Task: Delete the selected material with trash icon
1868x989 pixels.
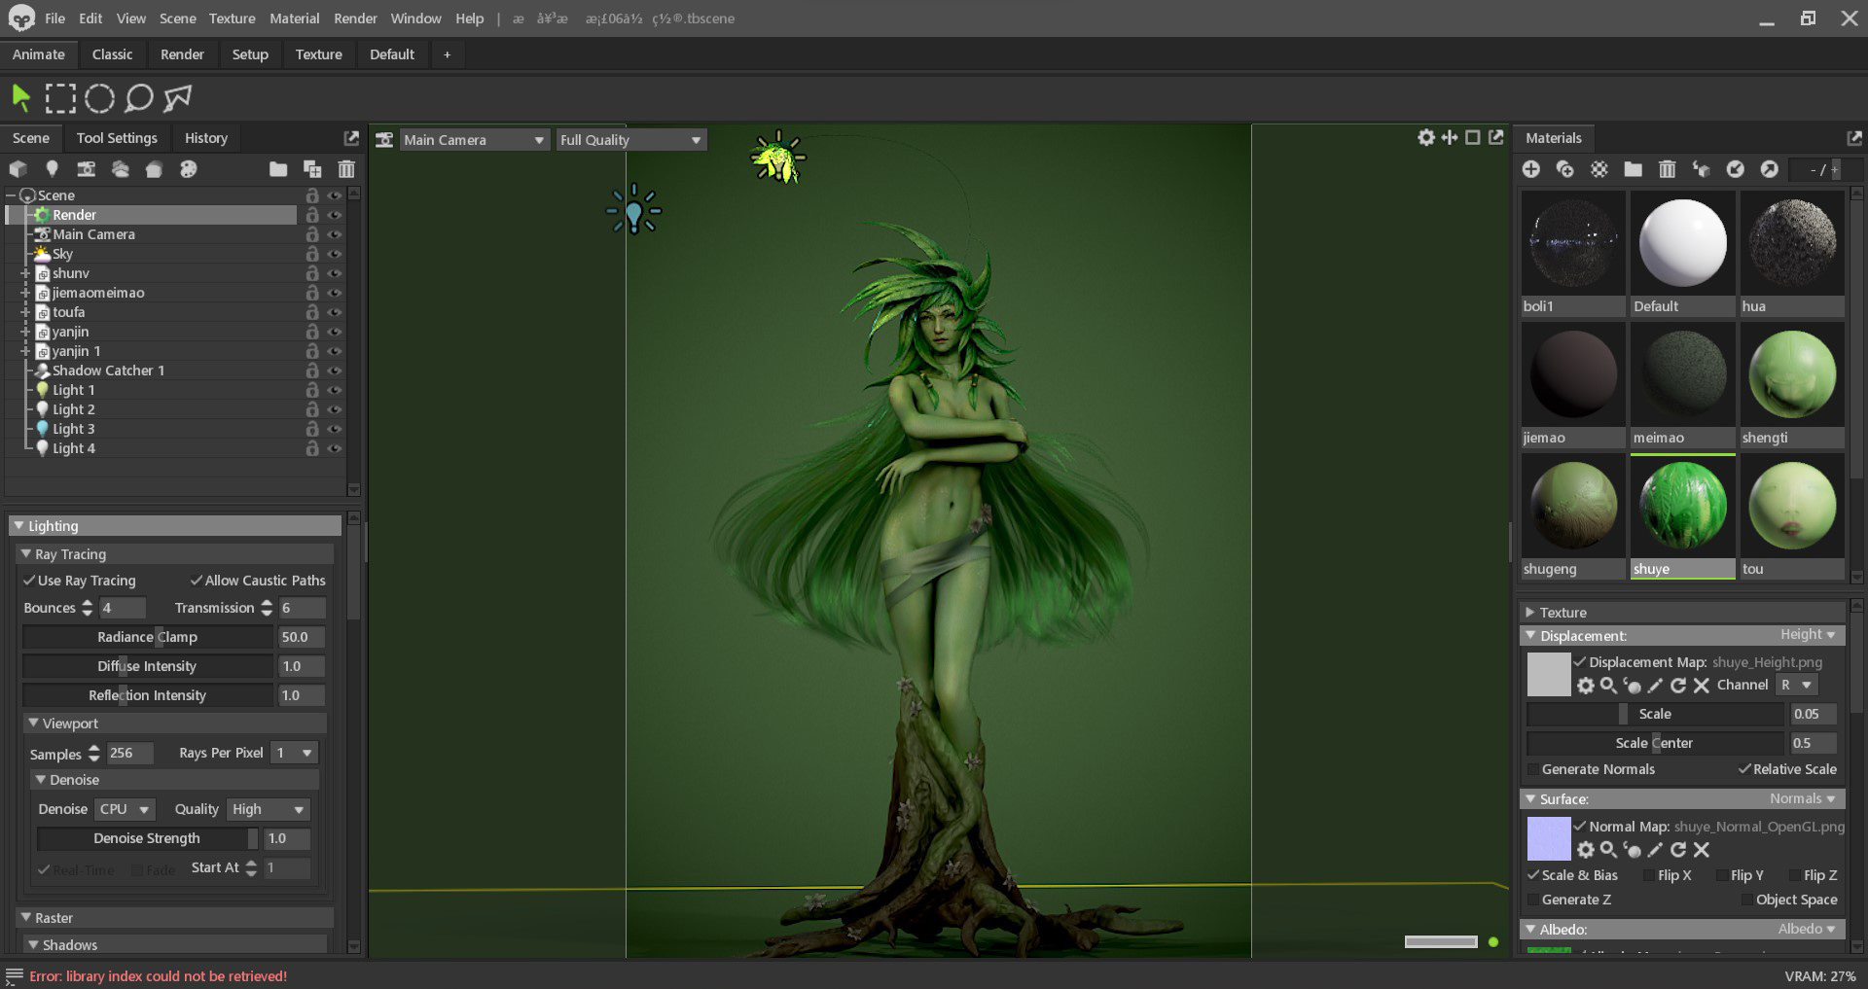Action: 1667,169
